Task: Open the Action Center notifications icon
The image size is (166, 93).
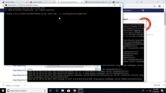Action: click(x=162, y=91)
